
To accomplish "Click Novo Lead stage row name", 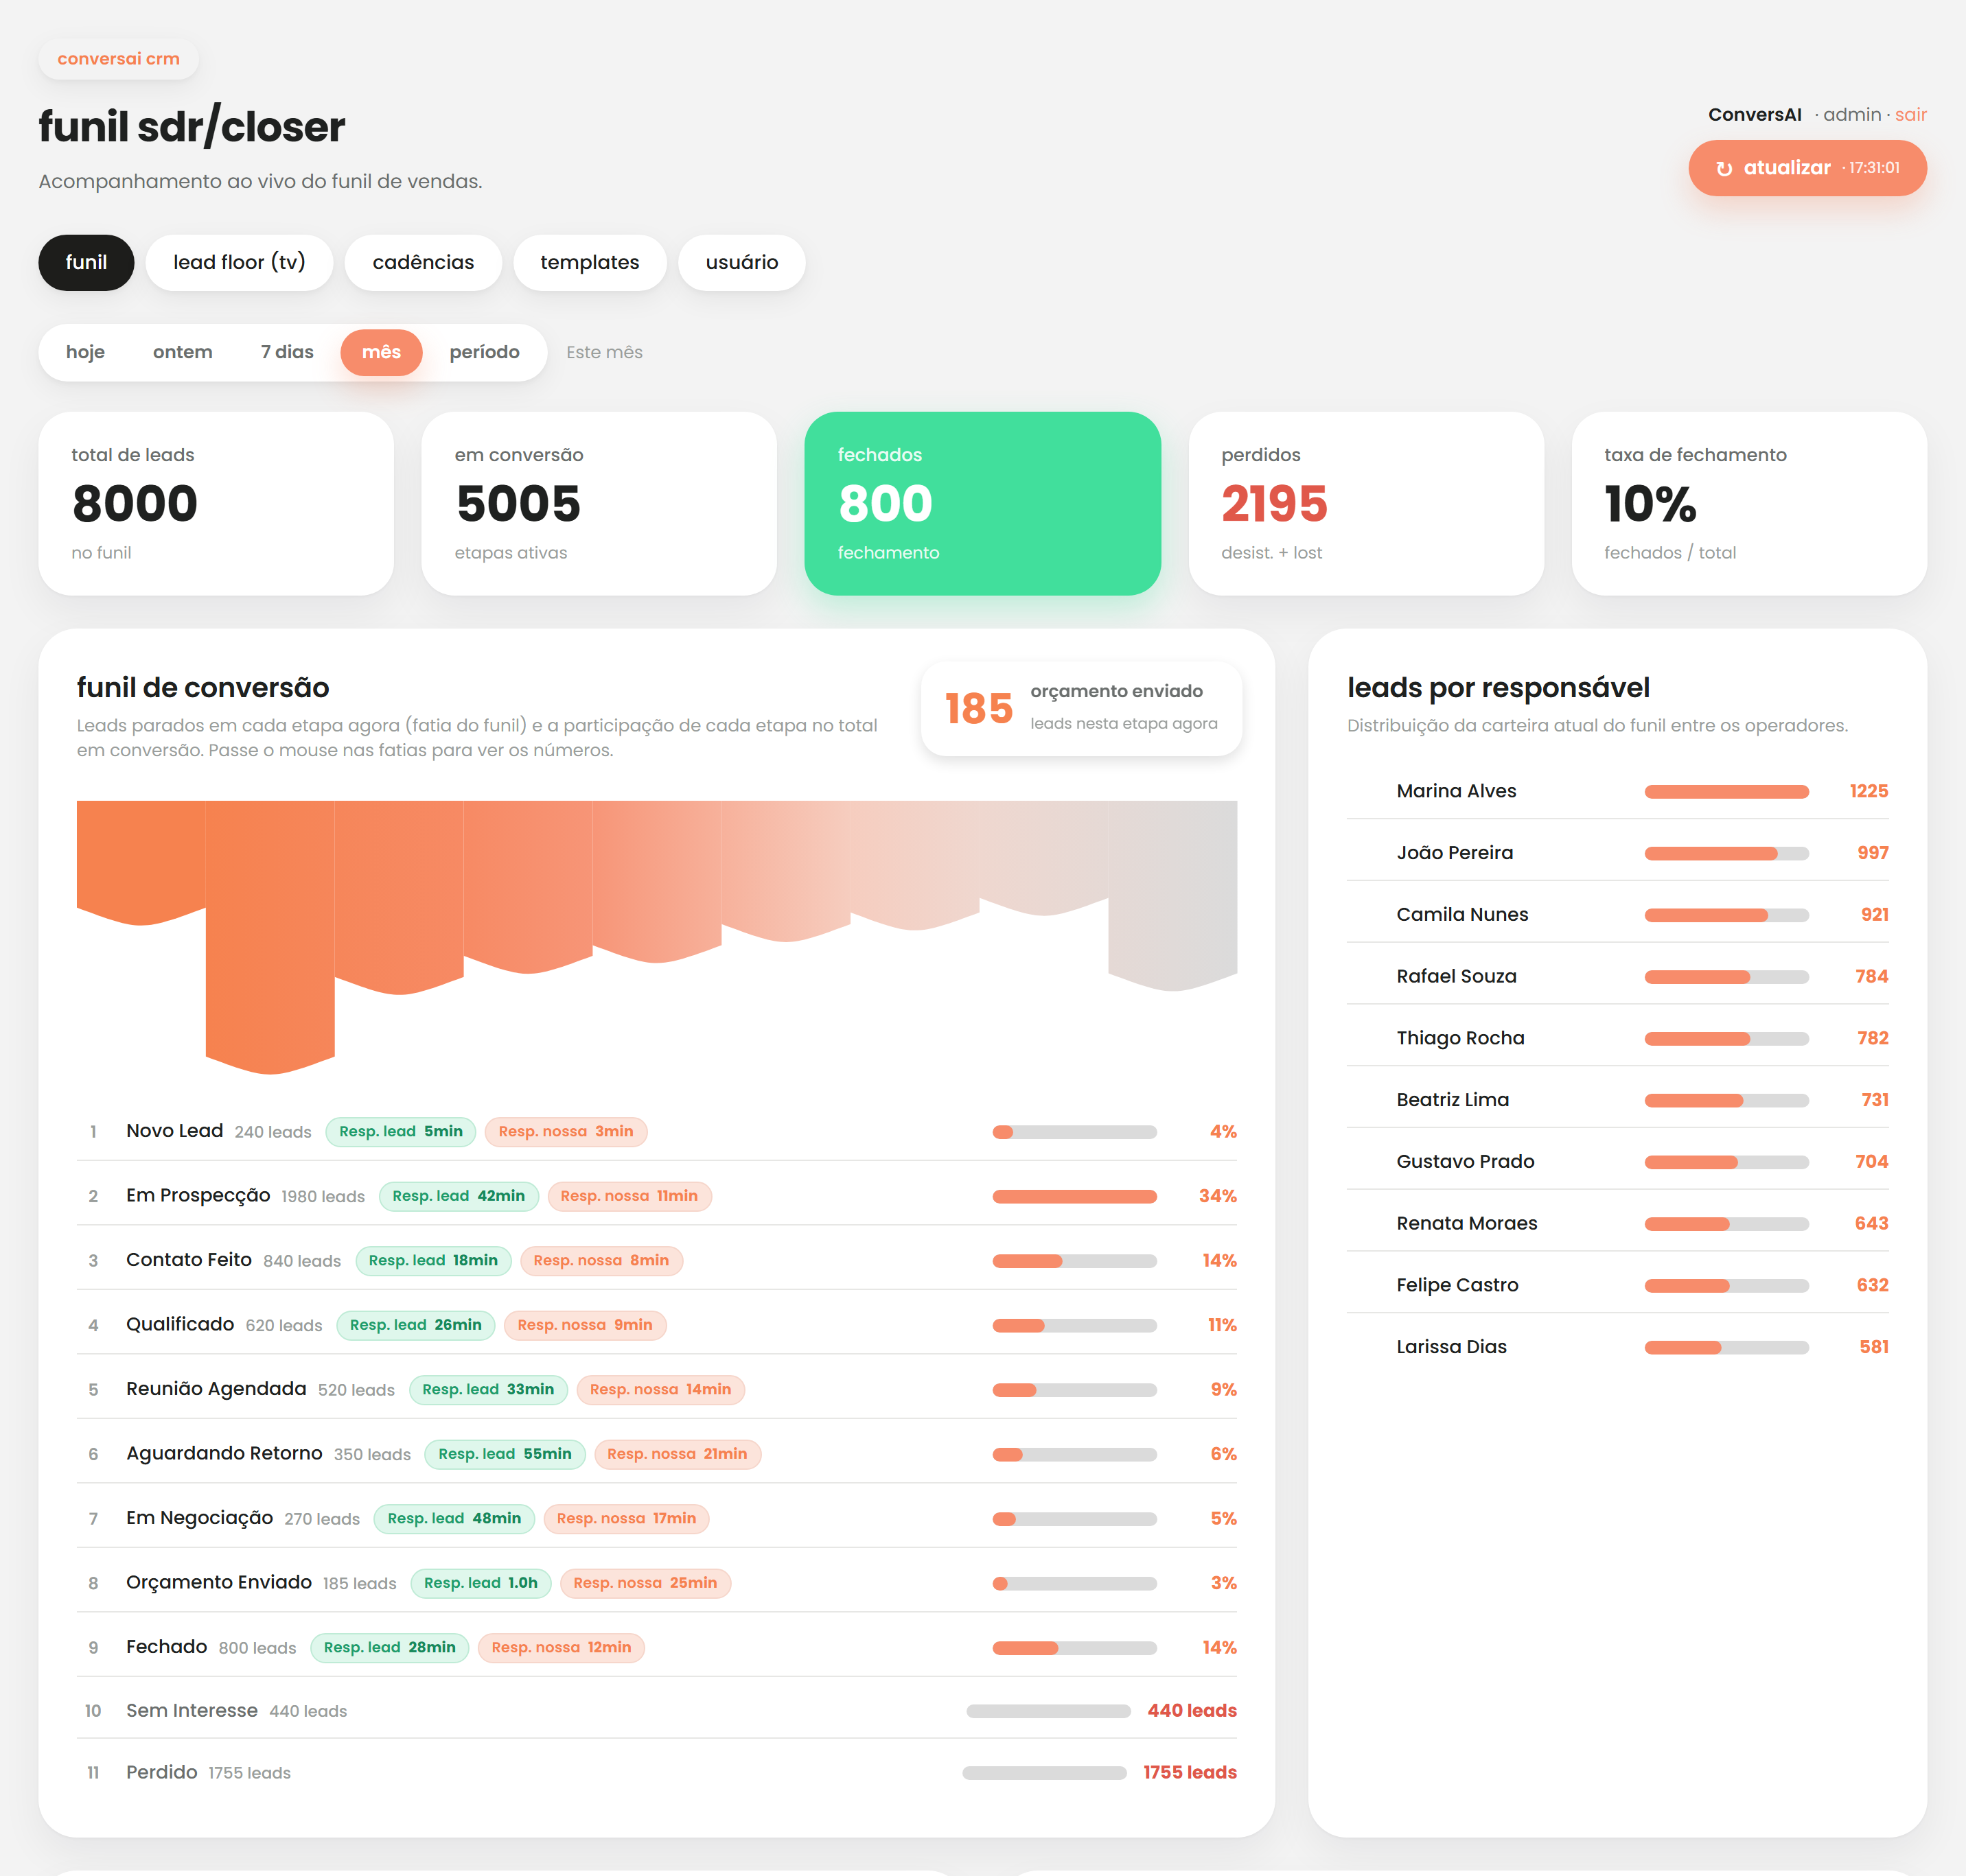I will pyautogui.click(x=174, y=1131).
